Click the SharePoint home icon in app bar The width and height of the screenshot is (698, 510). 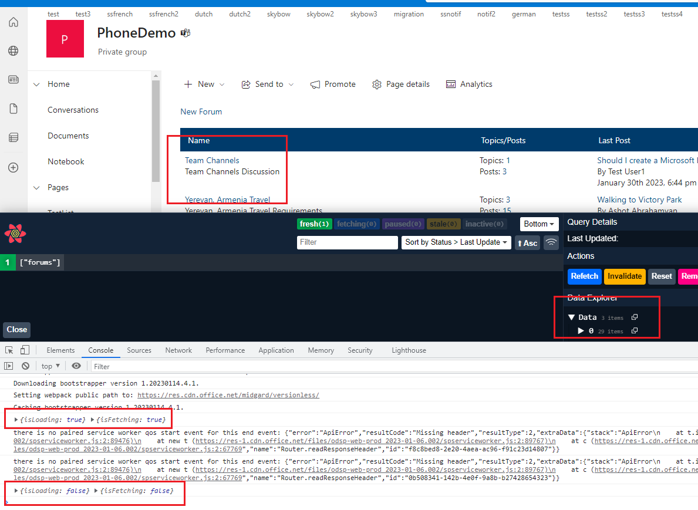coord(14,22)
